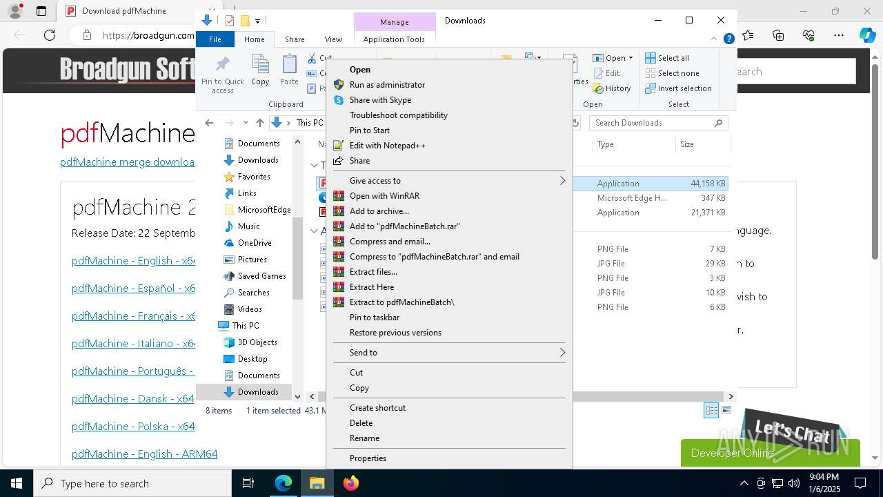The width and height of the screenshot is (883, 497).
Task: Click Select all in the ribbon
Action: [x=667, y=58]
